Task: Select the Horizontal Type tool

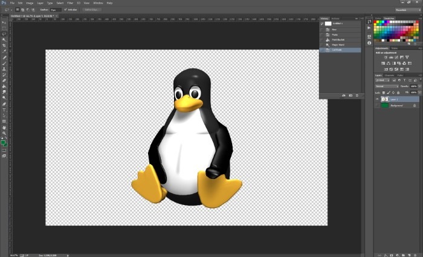Action: pyautogui.click(x=4, y=110)
